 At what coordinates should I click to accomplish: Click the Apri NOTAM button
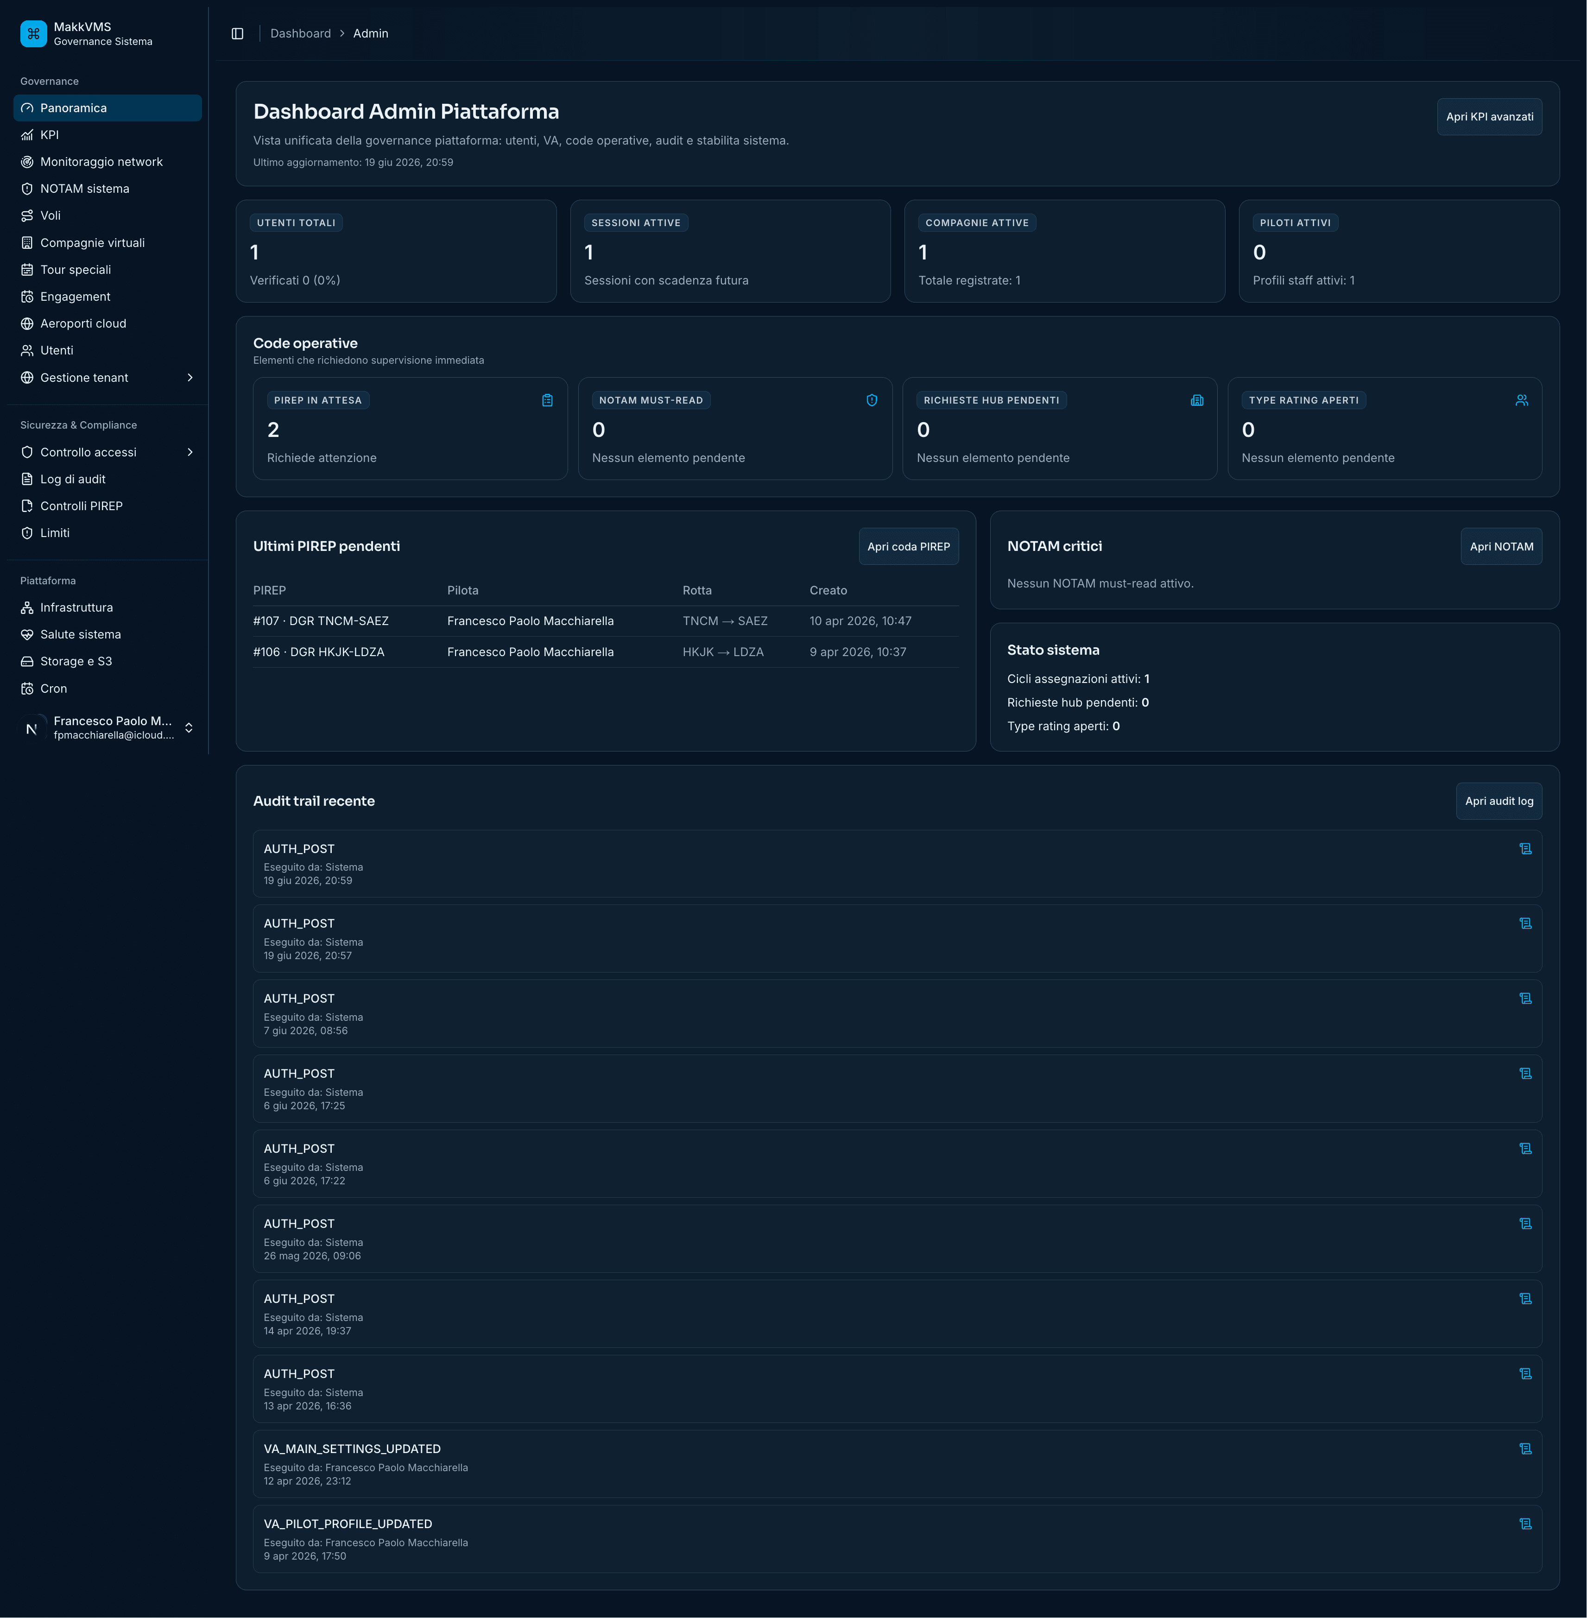(1501, 547)
